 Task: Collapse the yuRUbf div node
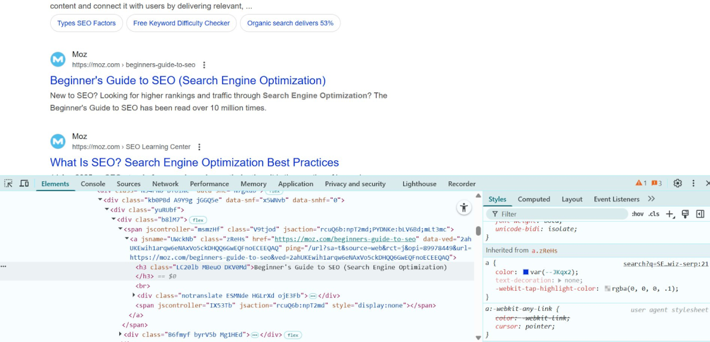(x=107, y=210)
